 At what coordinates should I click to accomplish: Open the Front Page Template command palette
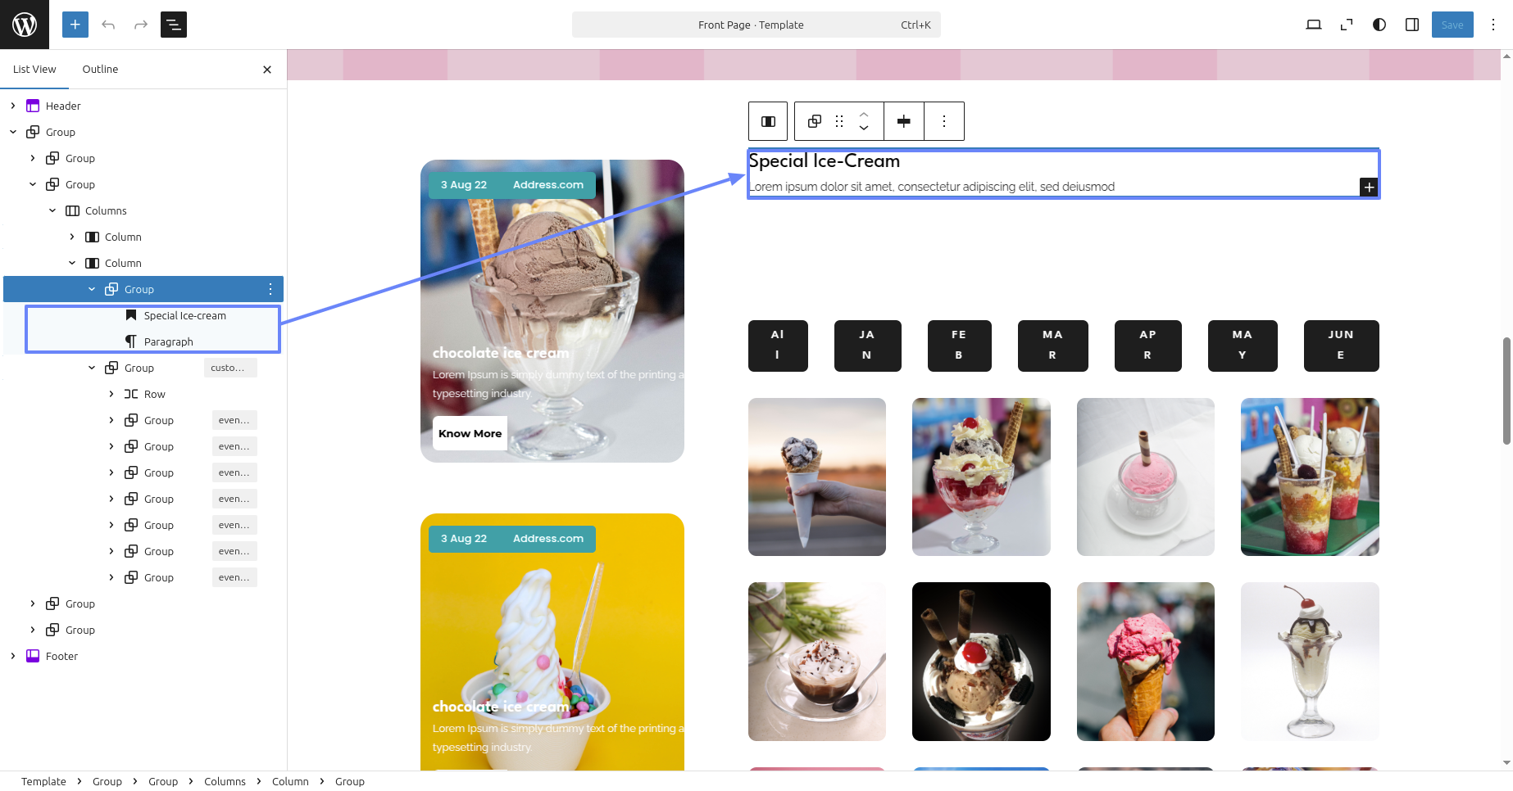point(756,25)
